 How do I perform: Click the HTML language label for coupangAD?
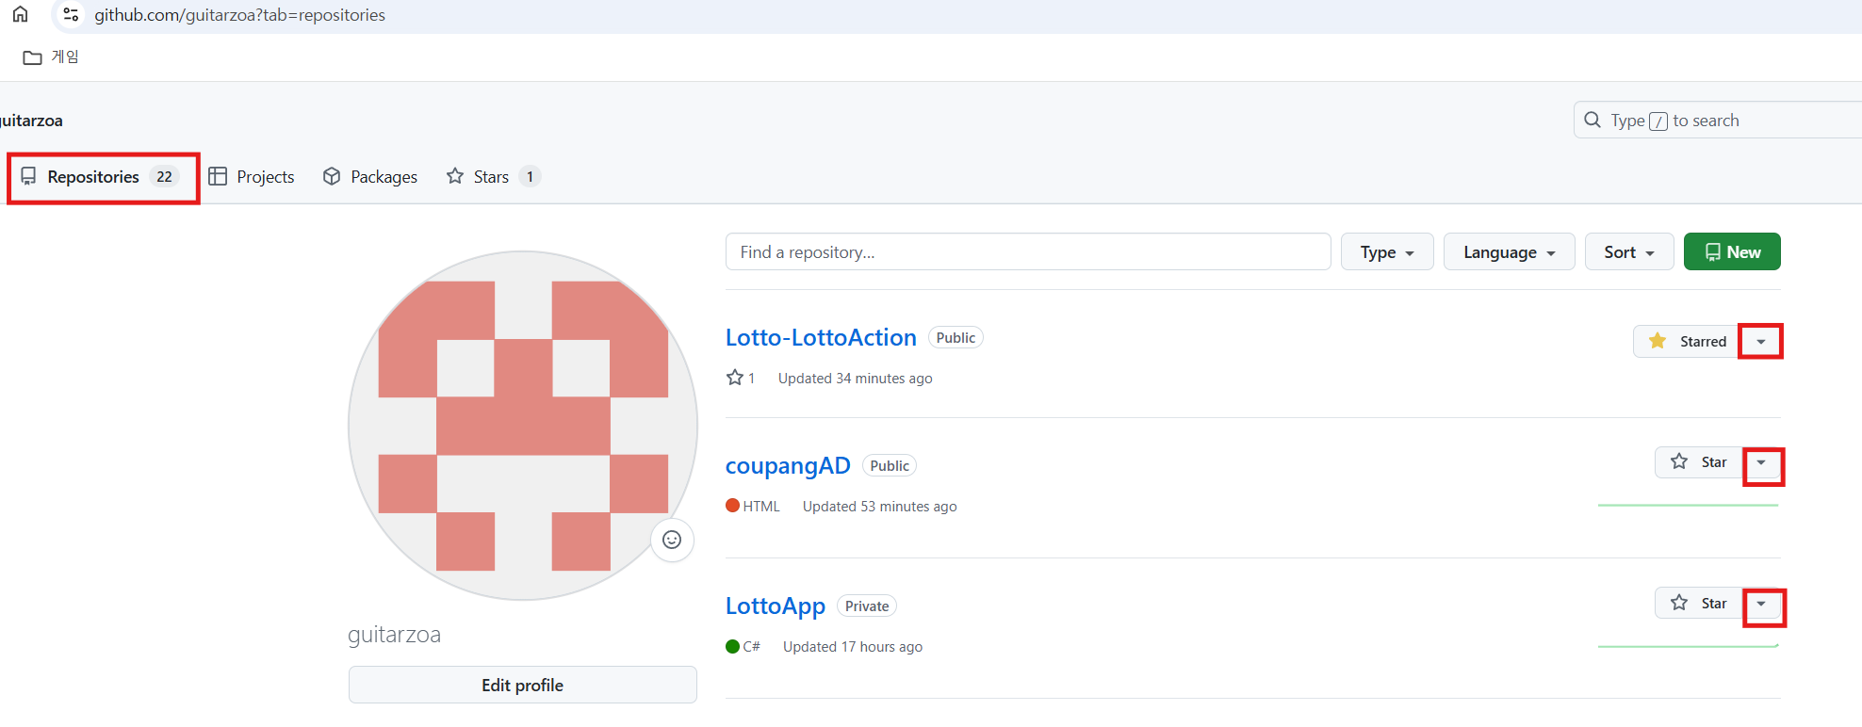753,506
